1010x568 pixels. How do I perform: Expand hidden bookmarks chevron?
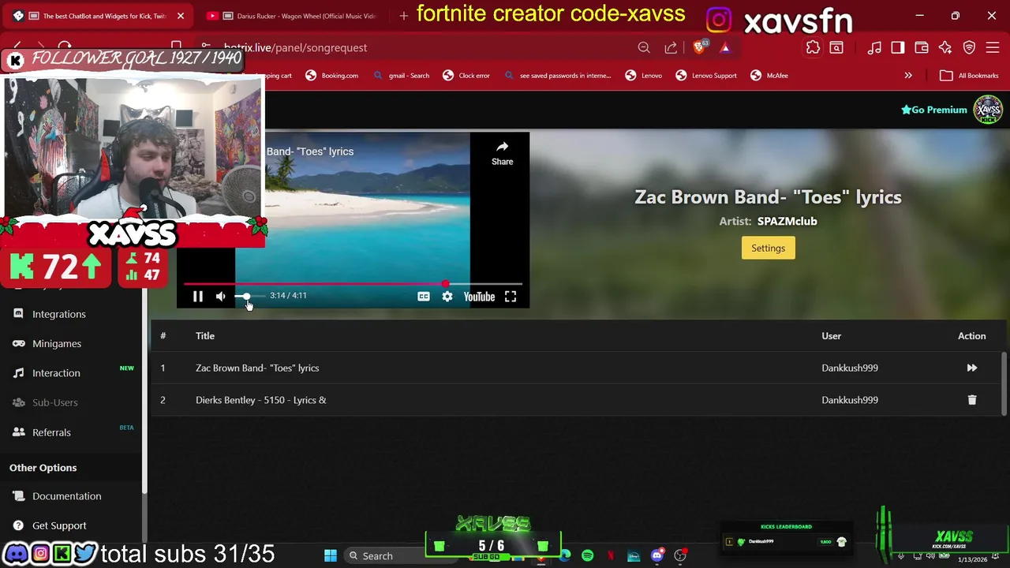click(x=908, y=76)
